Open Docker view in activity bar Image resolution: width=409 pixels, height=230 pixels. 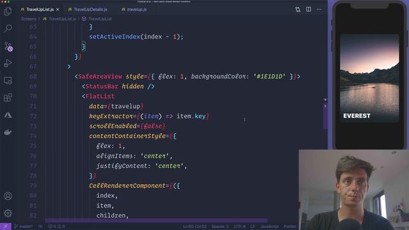click(x=8, y=132)
